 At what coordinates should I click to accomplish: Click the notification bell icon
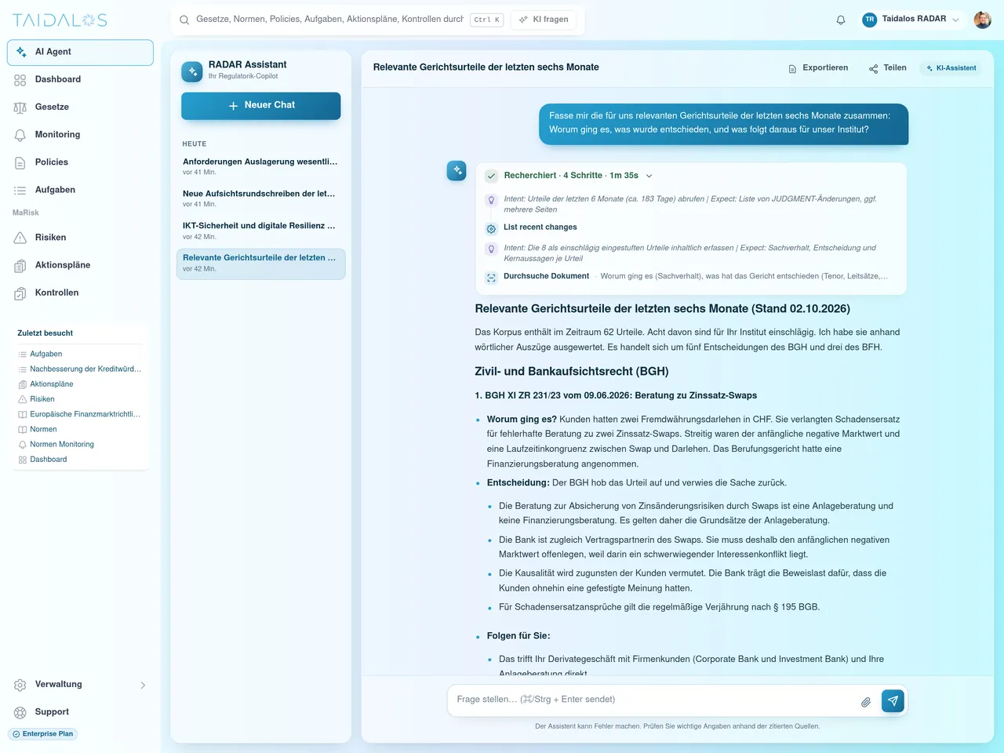(x=841, y=20)
